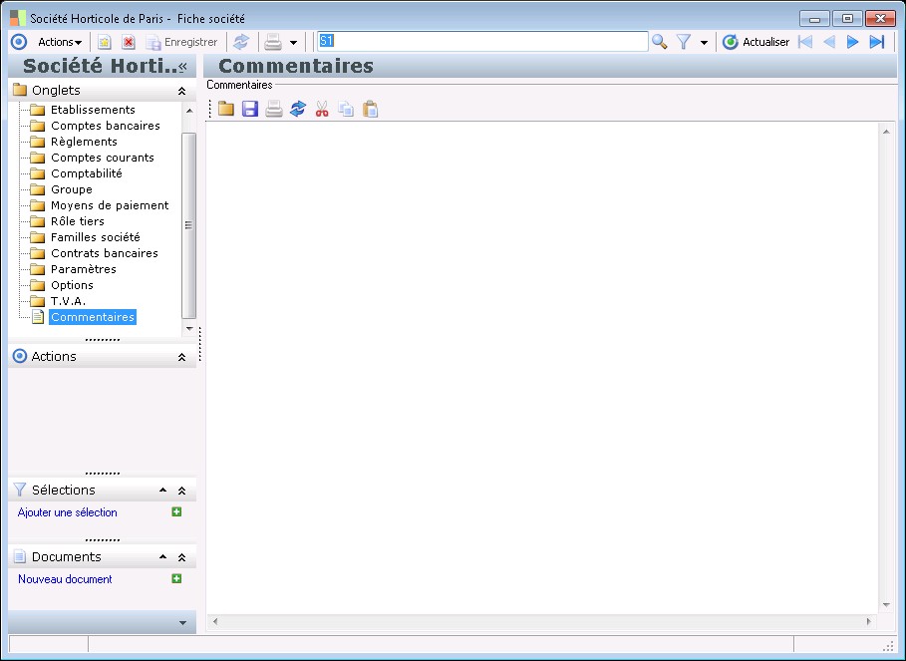Viewport: 906px width, 661px height.
Task: Click the sidebar bottom down arrow
Action: [x=182, y=623]
